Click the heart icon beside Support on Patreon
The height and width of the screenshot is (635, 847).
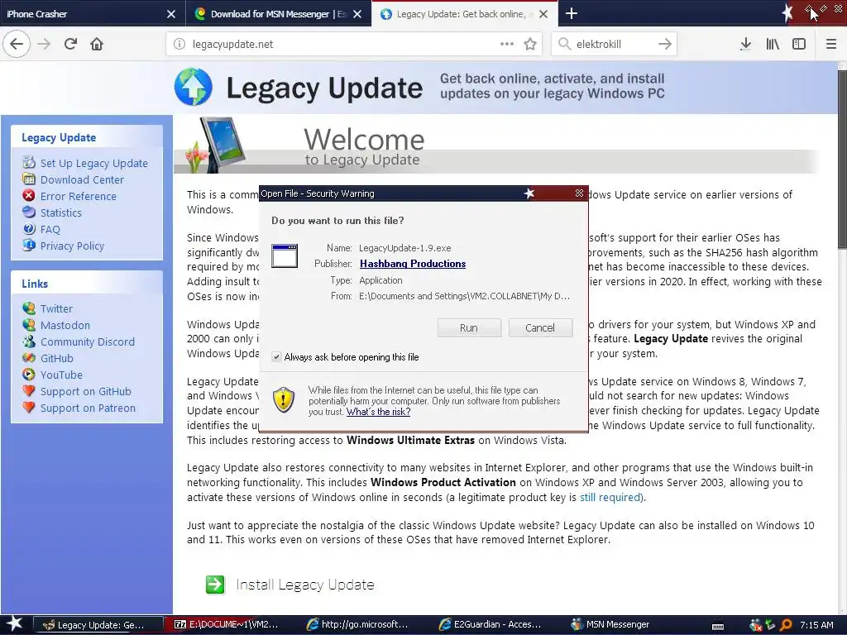pos(29,407)
